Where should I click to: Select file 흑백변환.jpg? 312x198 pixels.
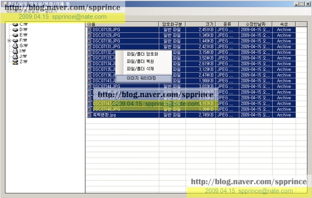pyautogui.click(x=104, y=115)
